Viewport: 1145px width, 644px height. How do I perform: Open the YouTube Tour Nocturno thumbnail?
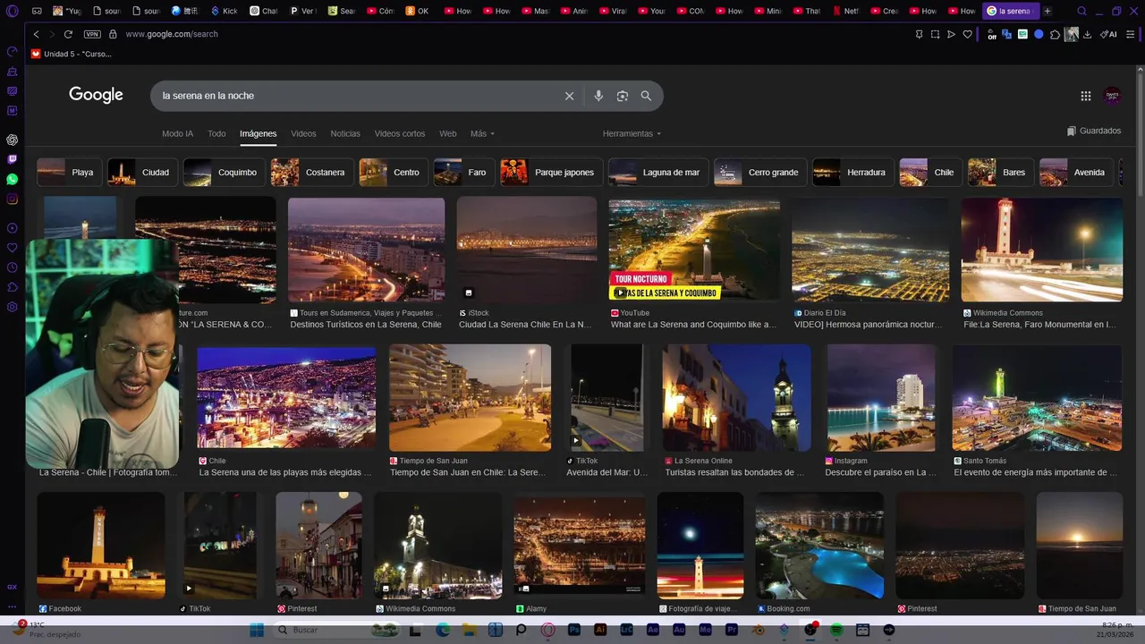694,250
